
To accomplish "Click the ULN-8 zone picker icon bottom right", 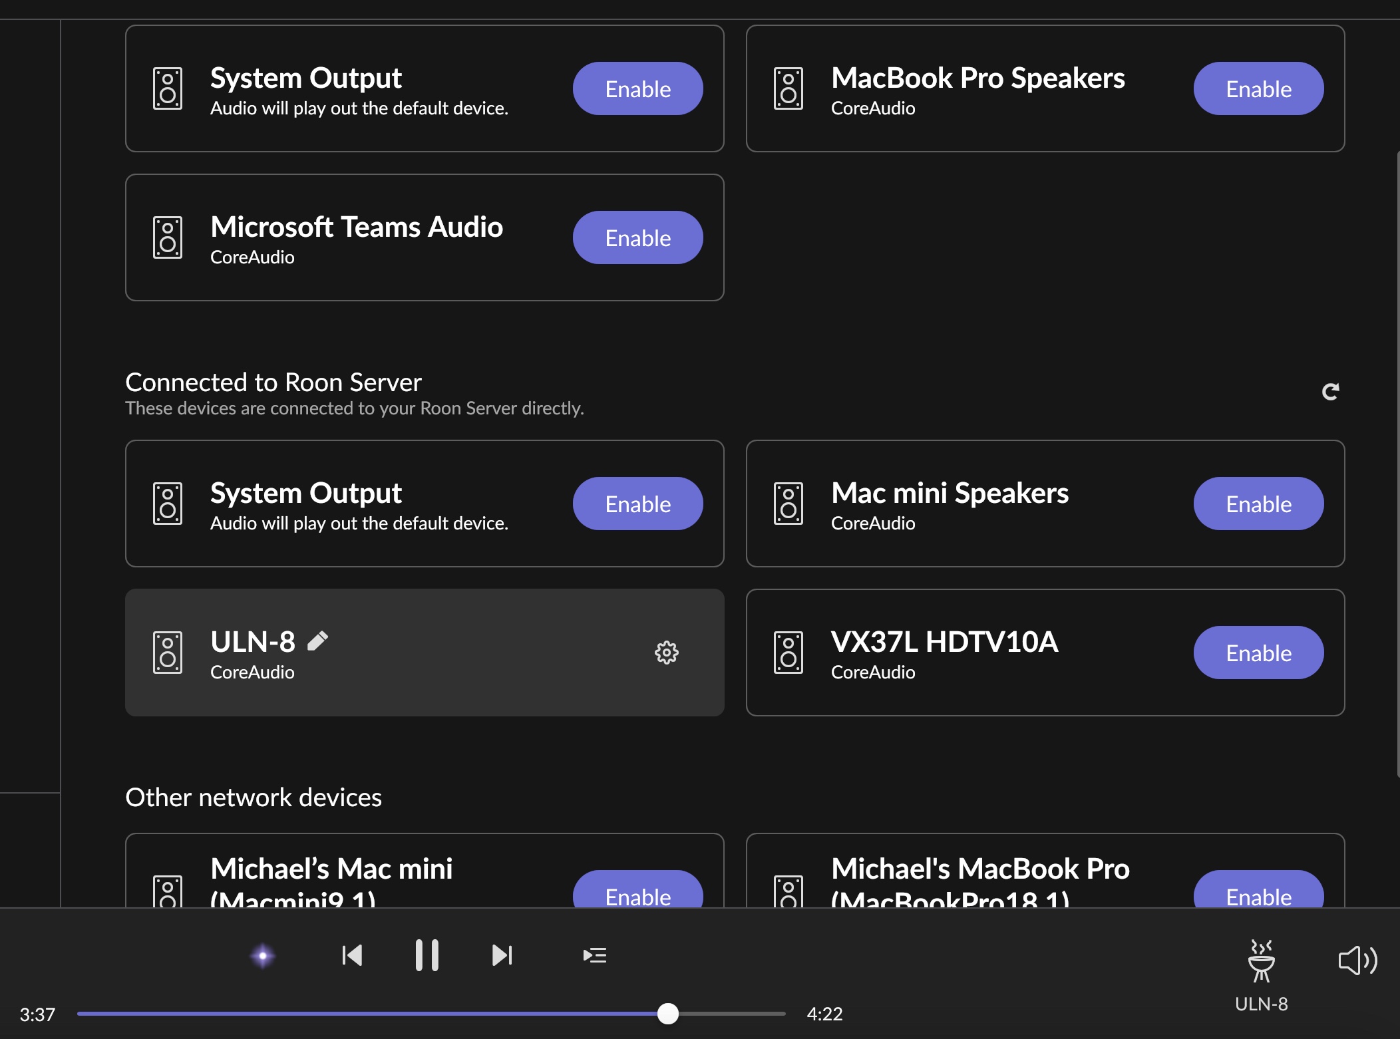I will click(1260, 960).
